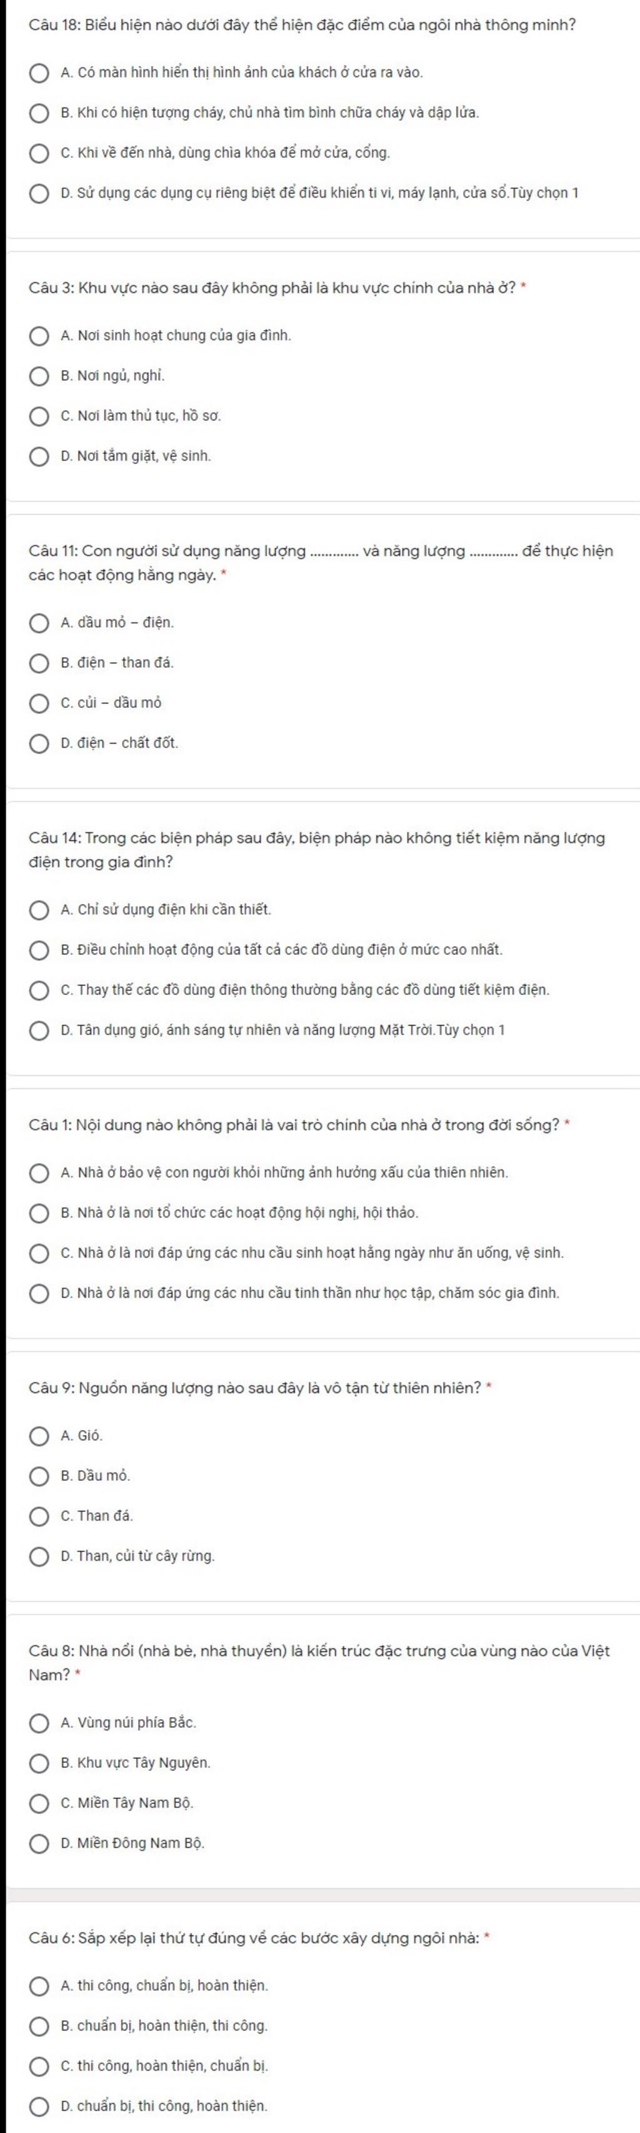Image resolution: width=640 pixels, height=2133 pixels.
Task: Choose option D 'Tận dụng gió, ánh sáng tự nhiên'
Action: (39, 1031)
